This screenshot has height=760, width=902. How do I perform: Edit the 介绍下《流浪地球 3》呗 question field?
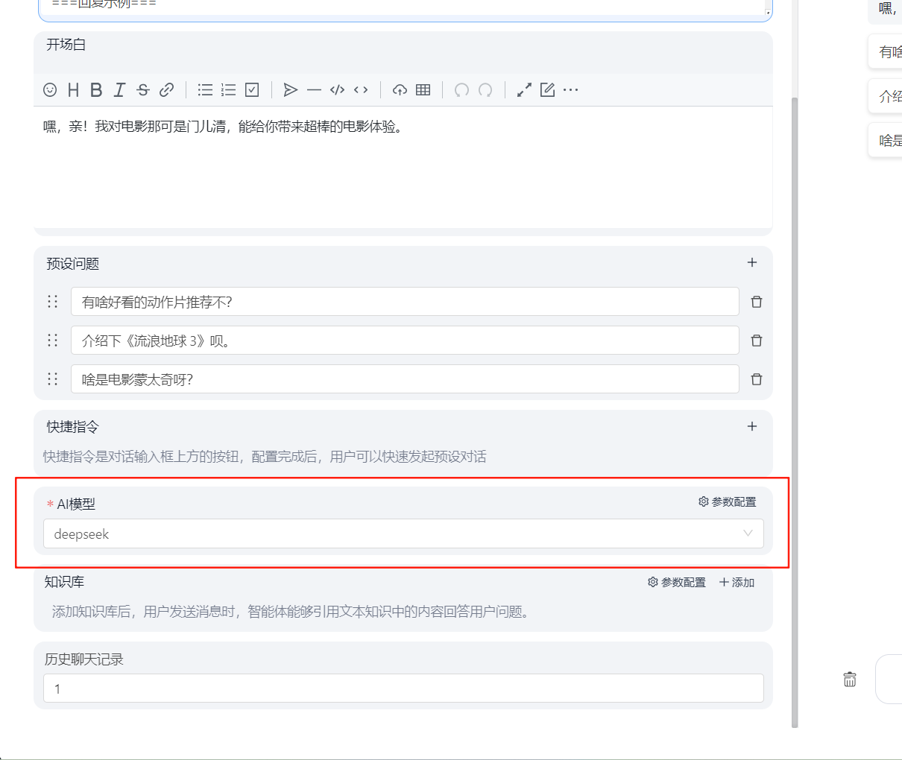pos(405,341)
